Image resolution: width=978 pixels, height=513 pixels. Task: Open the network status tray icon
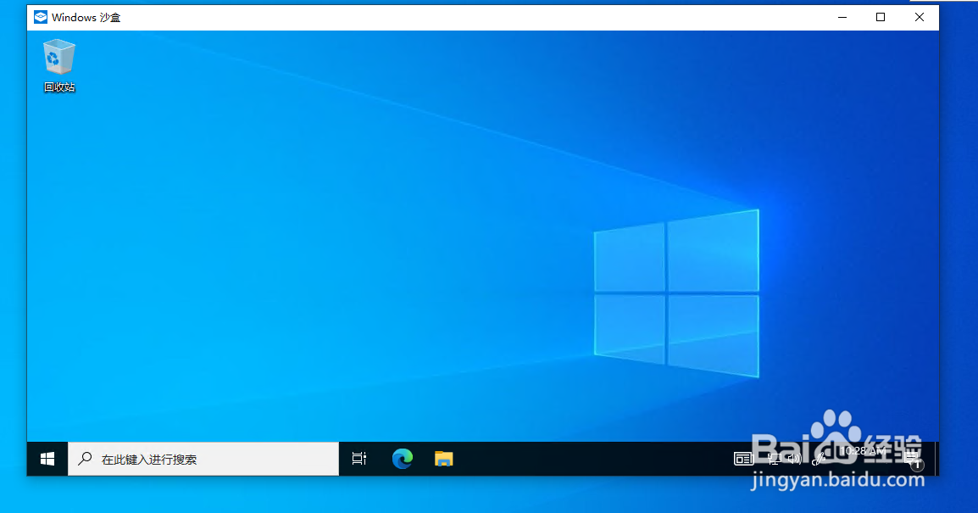[774, 460]
